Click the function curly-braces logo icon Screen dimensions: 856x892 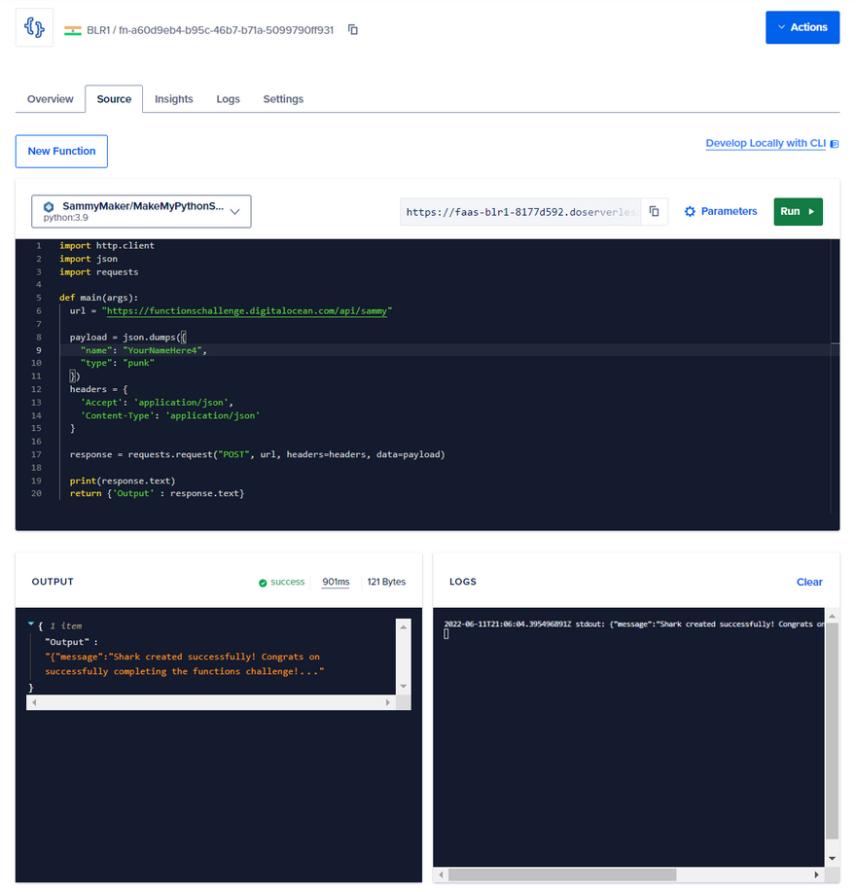[35, 28]
